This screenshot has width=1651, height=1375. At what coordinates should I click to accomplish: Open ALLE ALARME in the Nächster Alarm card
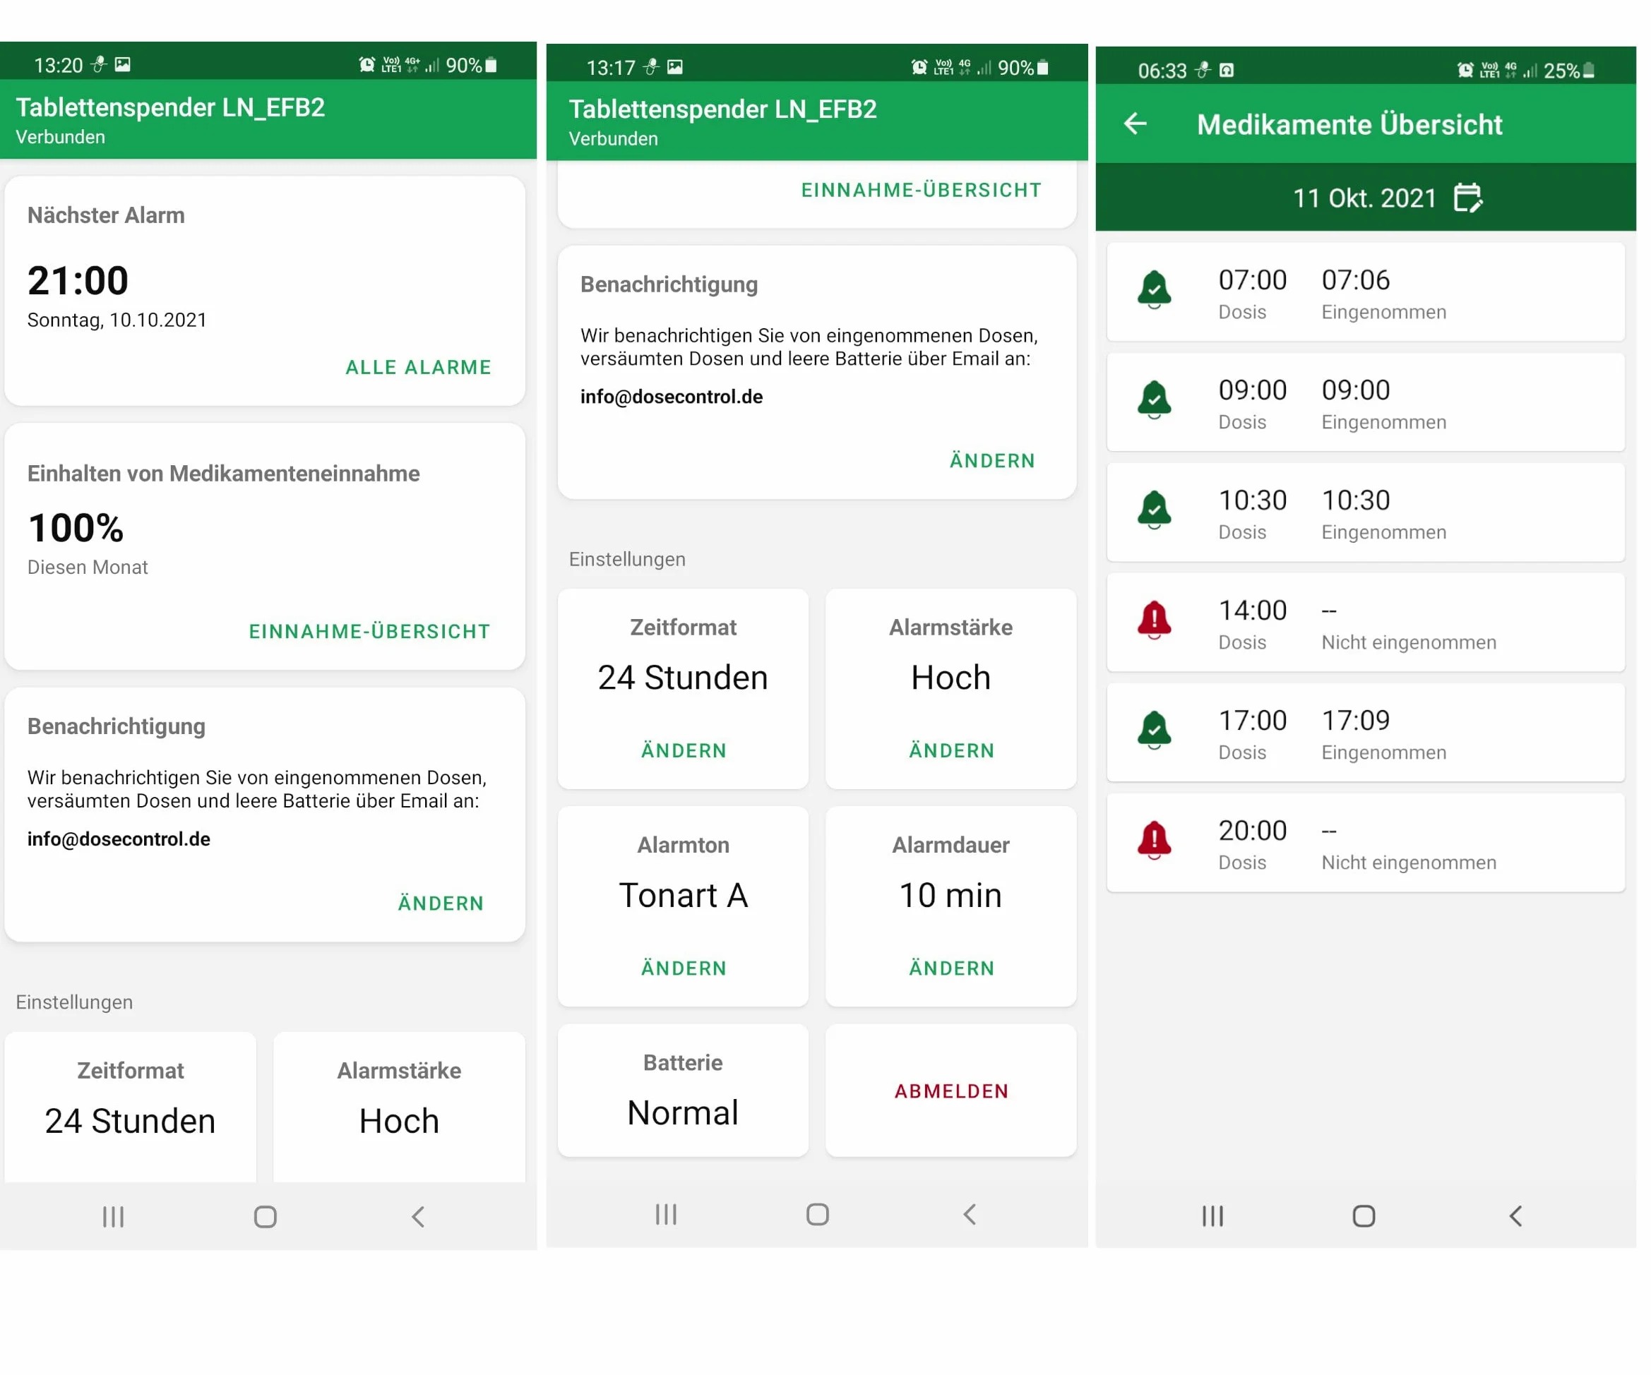coord(418,368)
